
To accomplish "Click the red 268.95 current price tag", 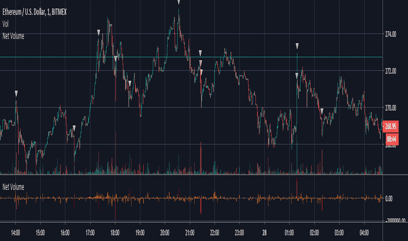I will (390, 126).
